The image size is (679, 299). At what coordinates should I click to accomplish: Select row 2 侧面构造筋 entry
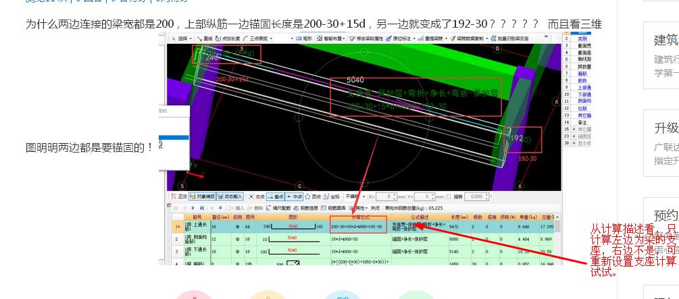pyautogui.click(x=197, y=240)
